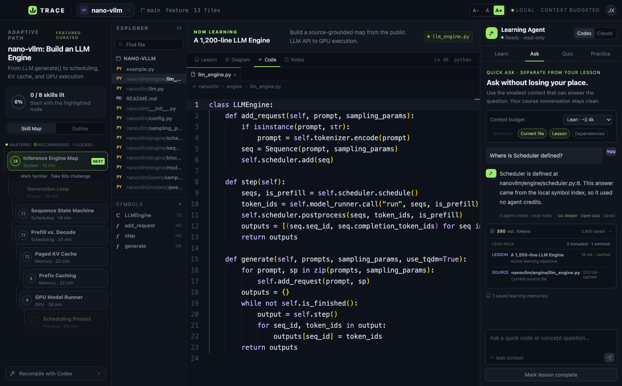The image size is (622, 386).
Task: Focus the Find file search field
Action: click(x=149, y=45)
